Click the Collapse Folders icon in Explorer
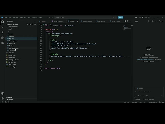 [35, 24]
